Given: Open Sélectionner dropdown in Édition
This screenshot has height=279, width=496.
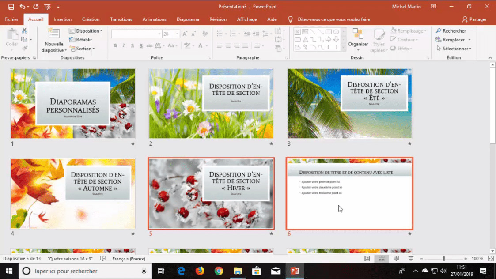Looking at the screenshot, I should (454, 49).
